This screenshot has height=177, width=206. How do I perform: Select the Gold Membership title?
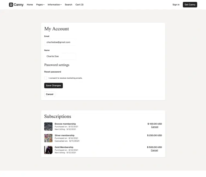tap(64, 147)
